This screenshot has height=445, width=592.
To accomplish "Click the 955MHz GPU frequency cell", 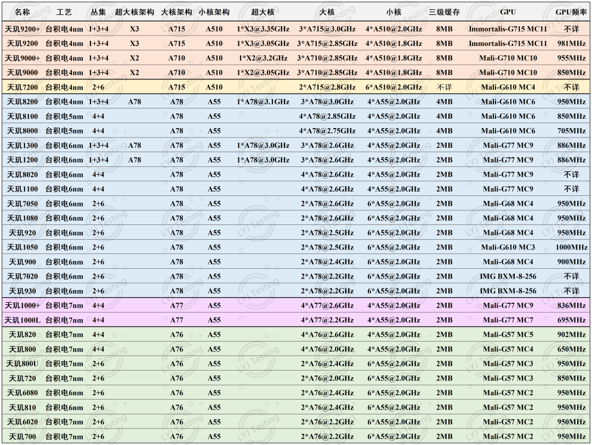I will coord(571,58).
